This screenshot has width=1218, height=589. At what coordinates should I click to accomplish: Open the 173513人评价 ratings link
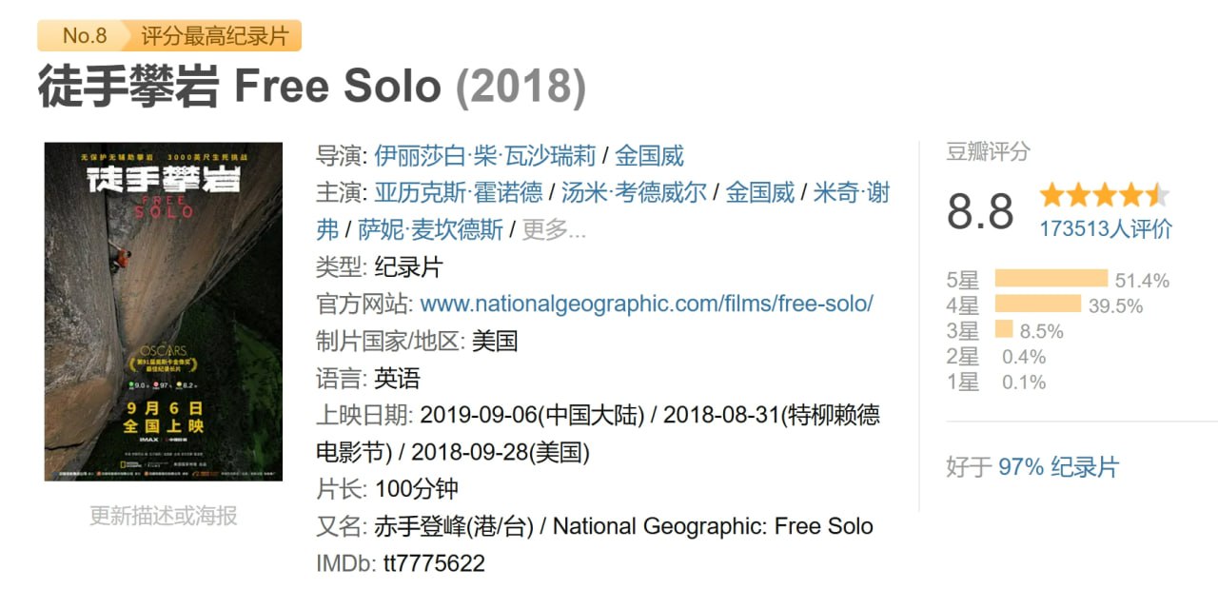click(1106, 229)
